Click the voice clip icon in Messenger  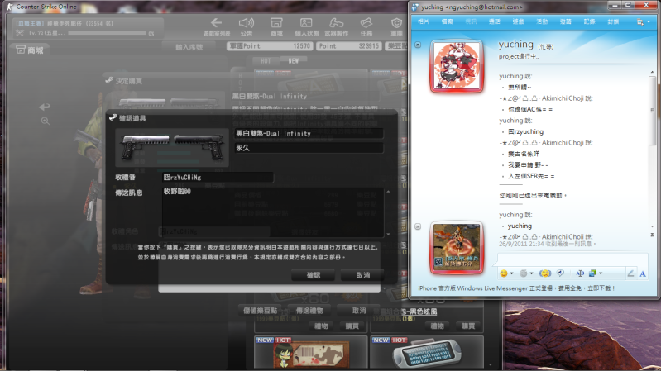(560, 273)
